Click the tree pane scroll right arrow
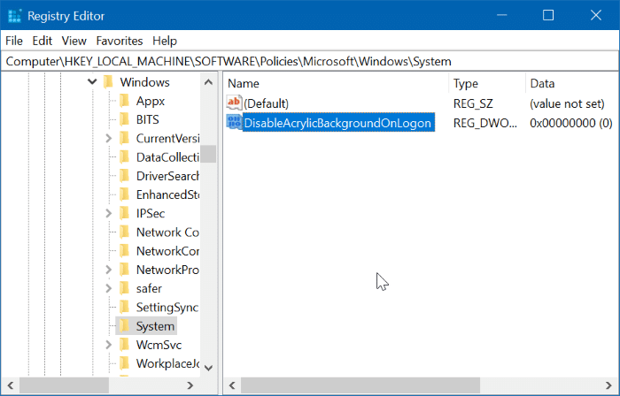Image resolution: width=620 pixels, height=396 pixels. tap(190, 385)
